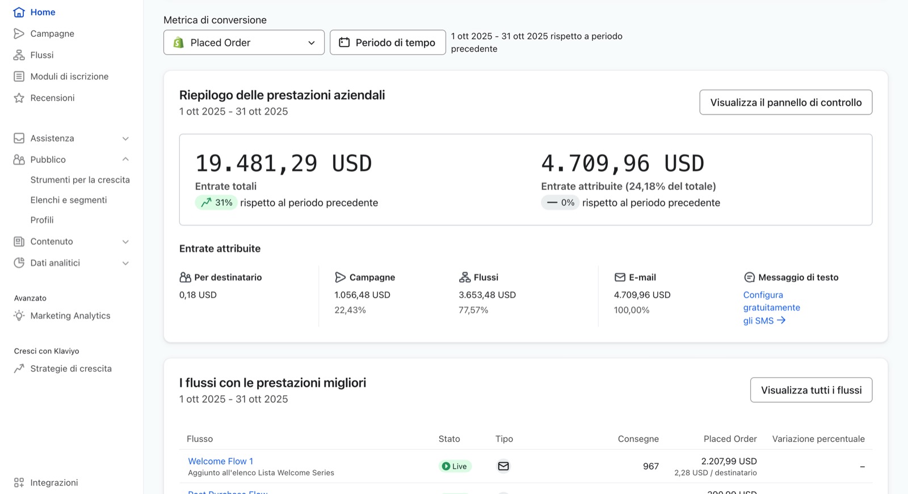This screenshot has width=908, height=494.
Task: Click the Messaggio di testo chat icon
Action: pyautogui.click(x=749, y=277)
